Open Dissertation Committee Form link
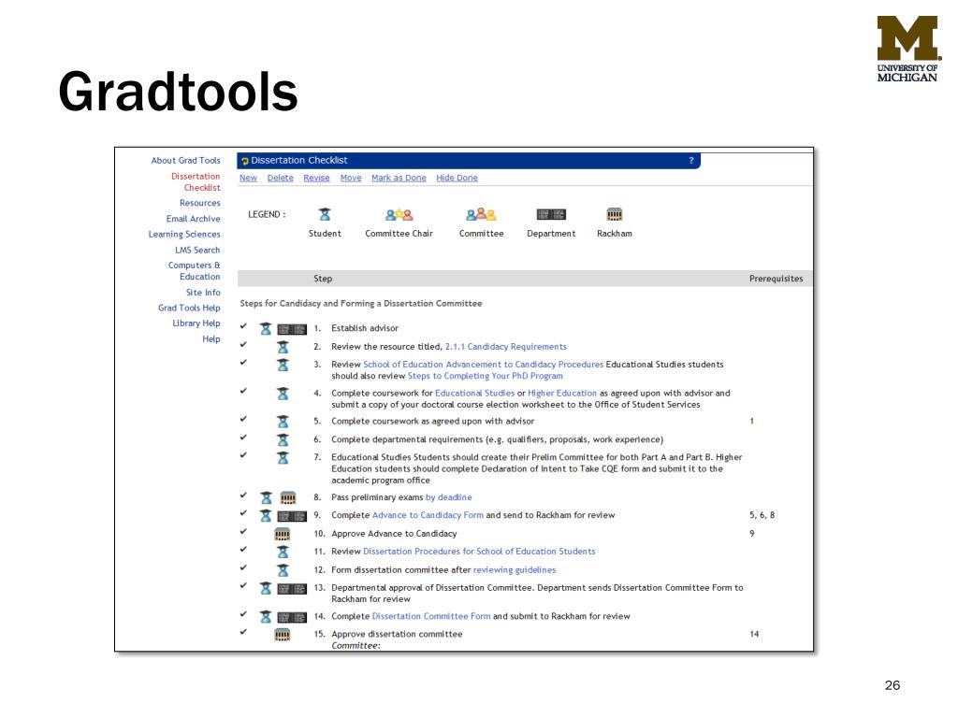This screenshot has height=718, width=958. (431, 617)
